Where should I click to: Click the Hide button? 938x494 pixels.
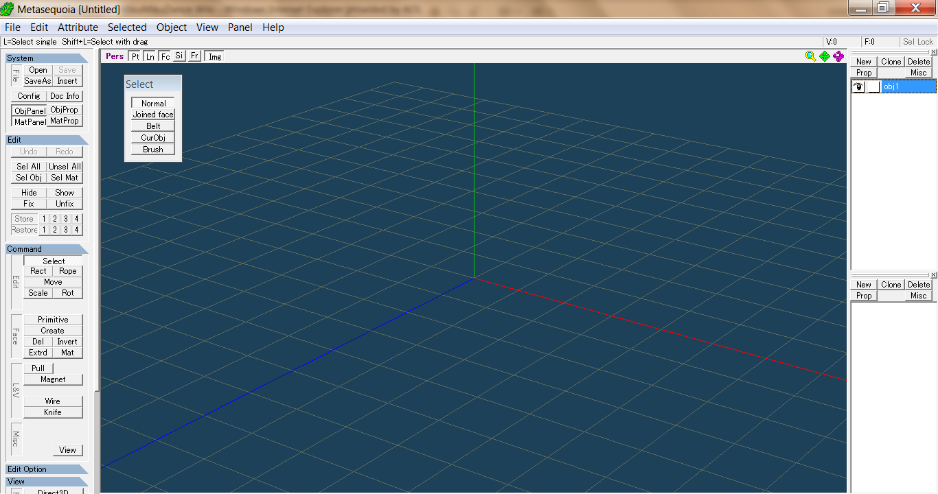tap(29, 193)
